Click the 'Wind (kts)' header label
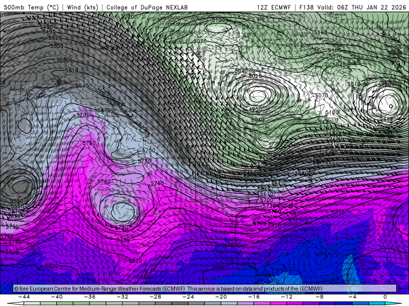This screenshot has height=306, width=409. [x=82, y=7]
